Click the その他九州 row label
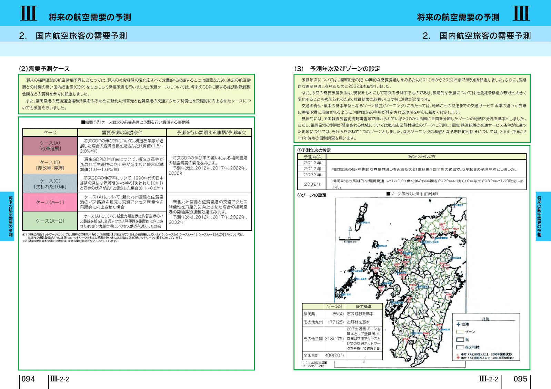This screenshot has height=389, width=551. [313, 322]
